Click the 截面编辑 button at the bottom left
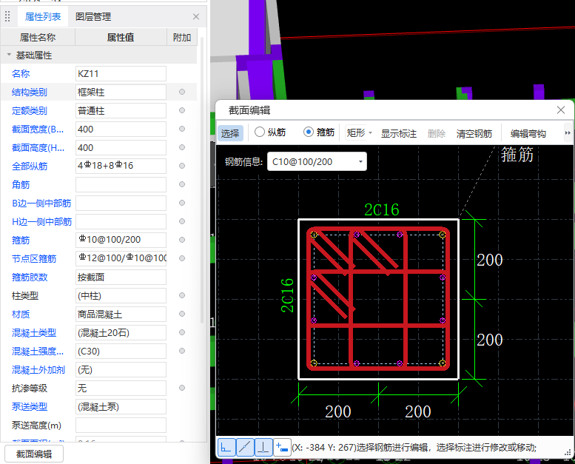Screen dimensions: 575x464 34,454
